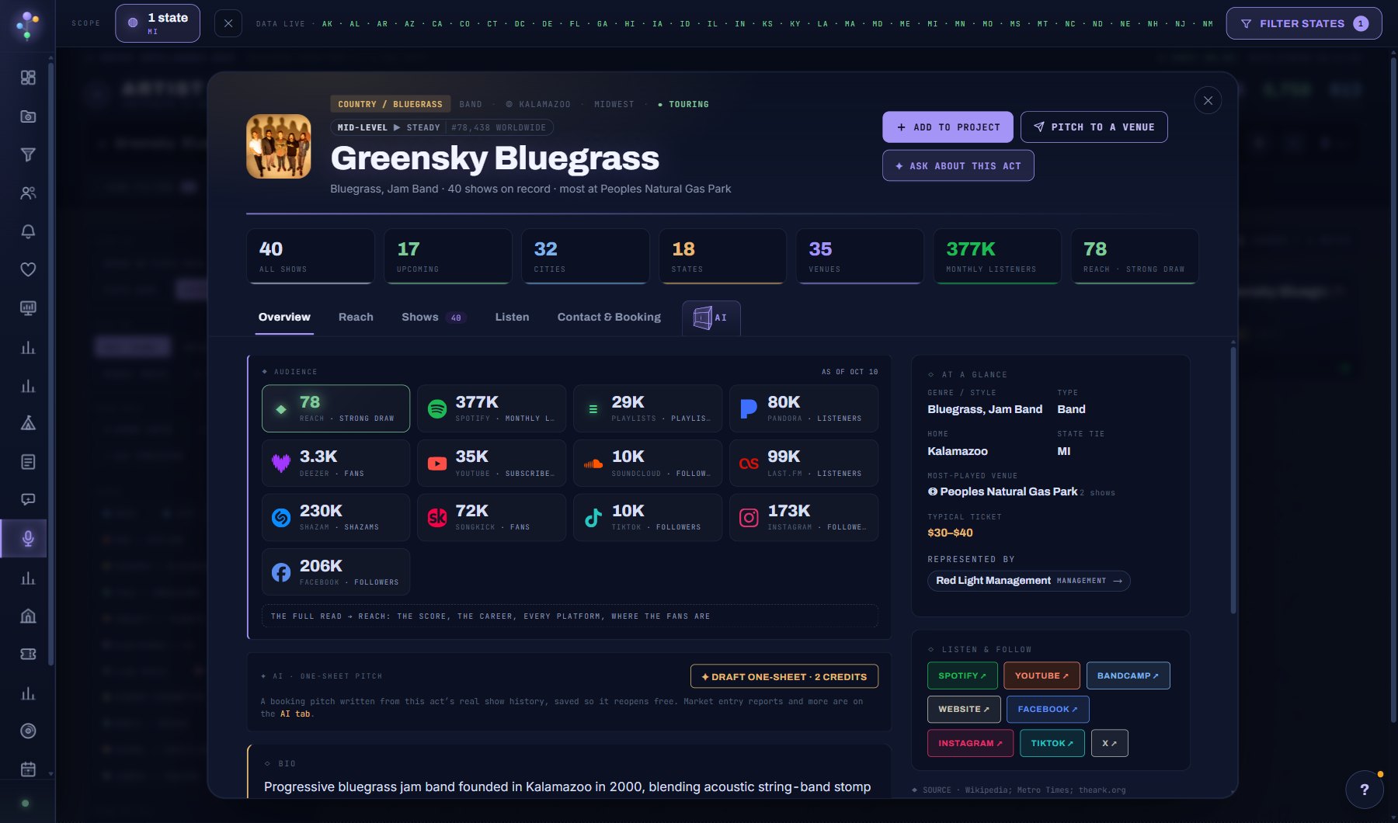Open the full read Reach link
Image resolution: width=1398 pixels, height=823 pixels.
click(570, 616)
